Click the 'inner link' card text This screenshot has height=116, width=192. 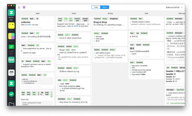pyautogui.click(x=25, y=99)
